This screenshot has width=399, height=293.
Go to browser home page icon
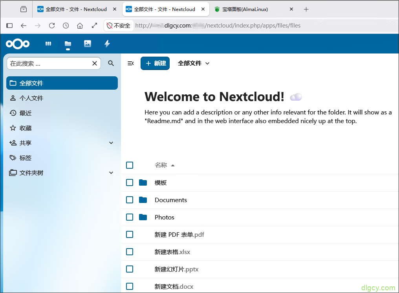80,26
